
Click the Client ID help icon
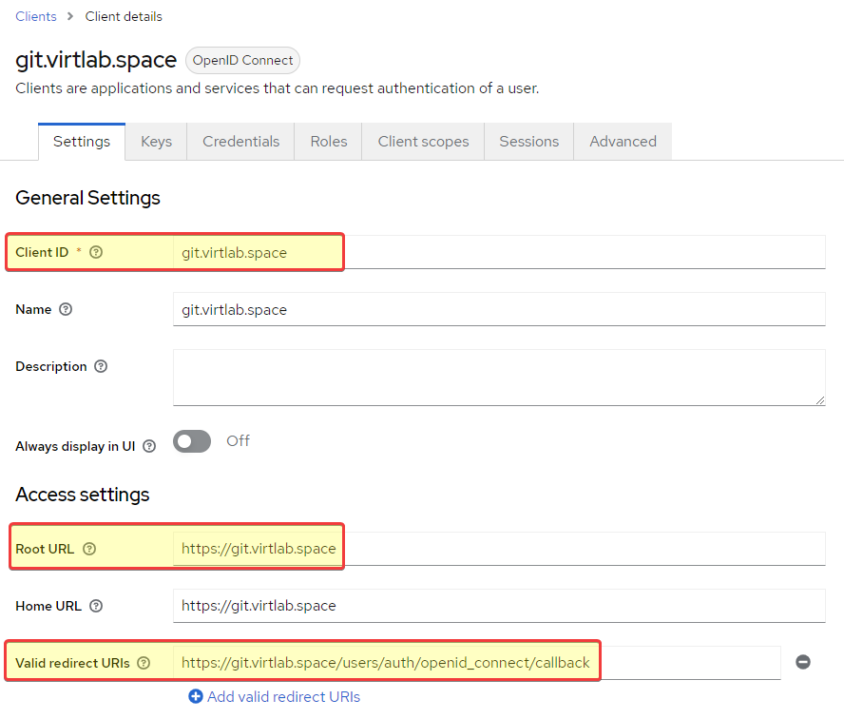coord(96,252)
